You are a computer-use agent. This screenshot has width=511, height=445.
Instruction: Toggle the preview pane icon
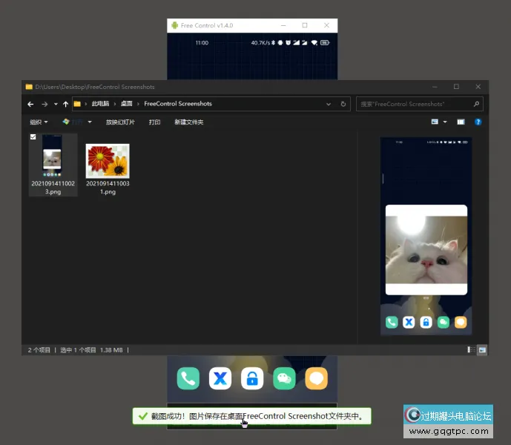pos(461,122)
